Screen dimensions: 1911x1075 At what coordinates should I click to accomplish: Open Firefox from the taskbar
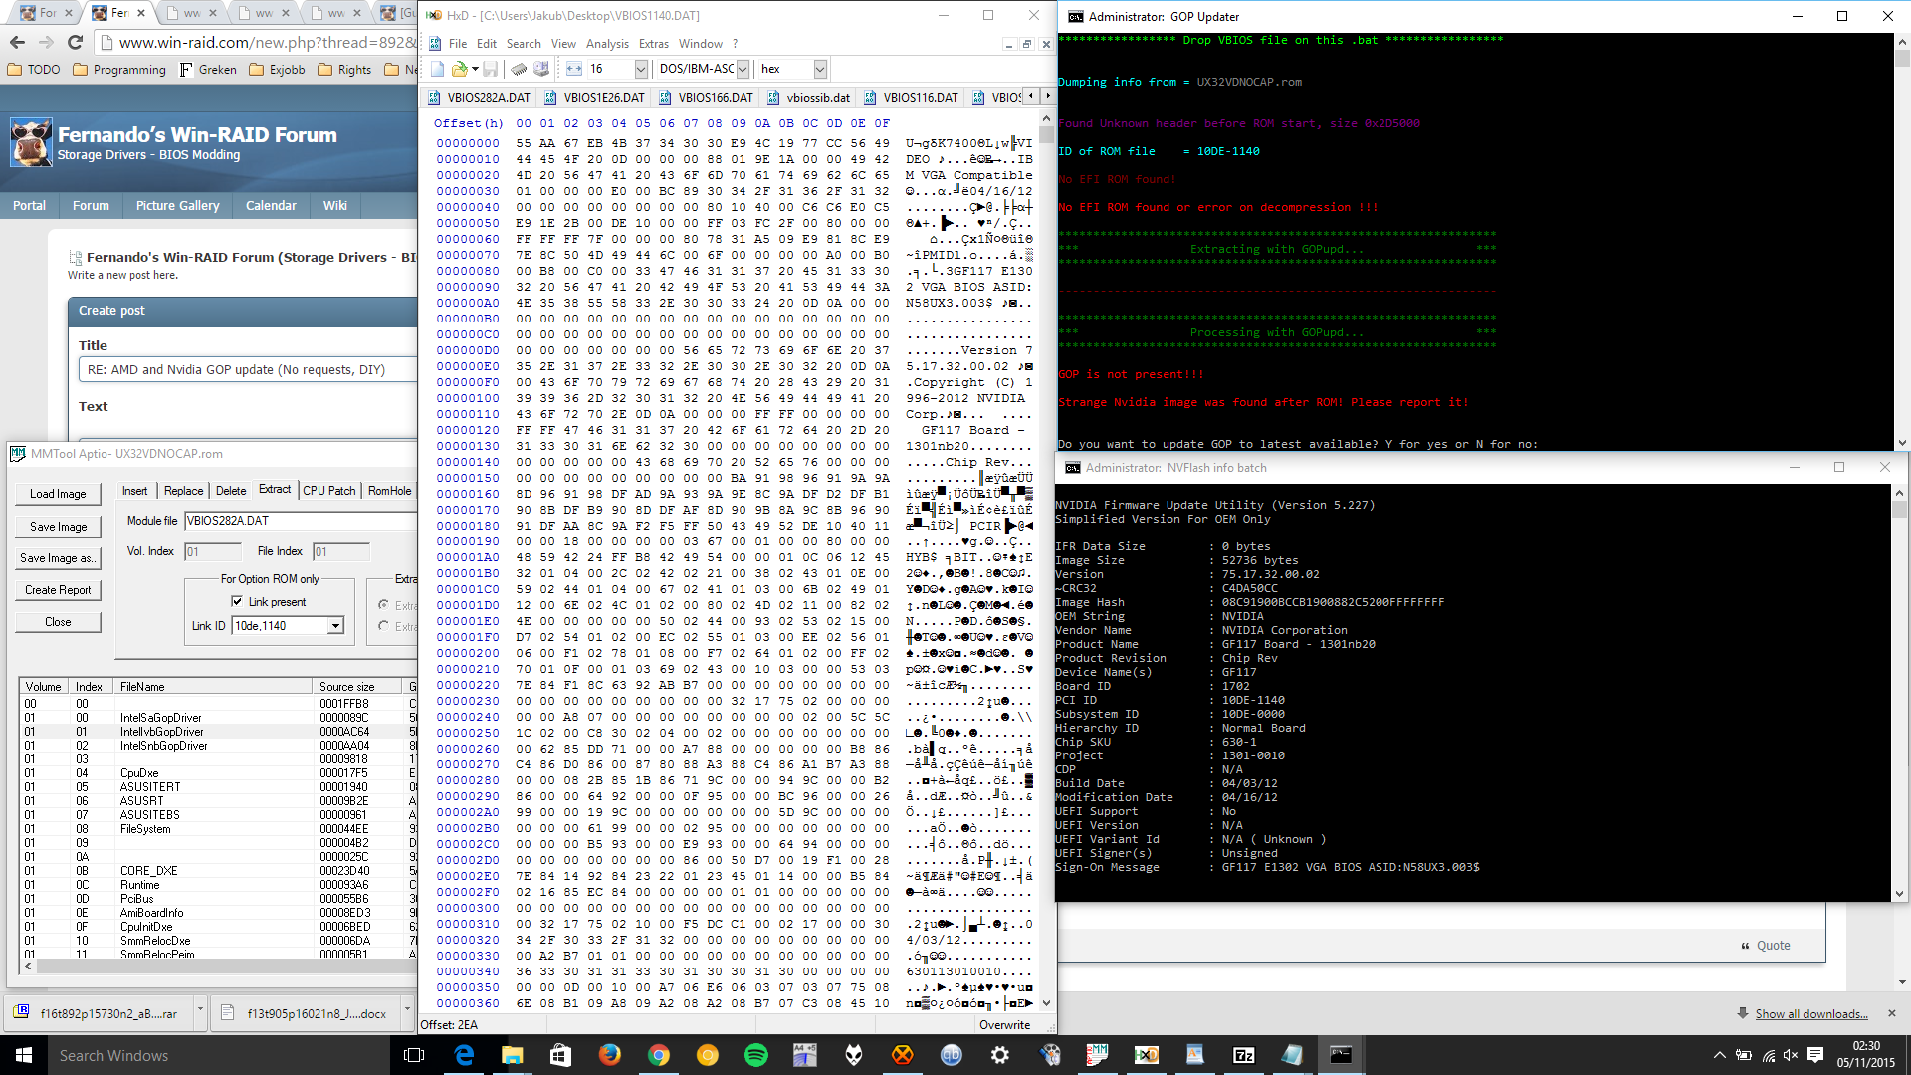[610, 1055]
